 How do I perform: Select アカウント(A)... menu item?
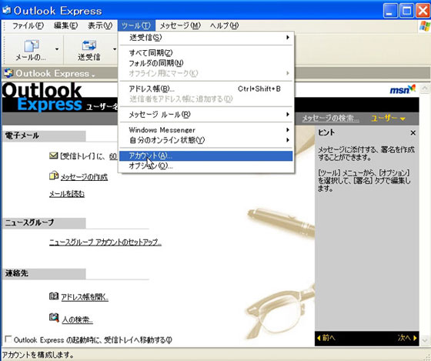[206, 156]
